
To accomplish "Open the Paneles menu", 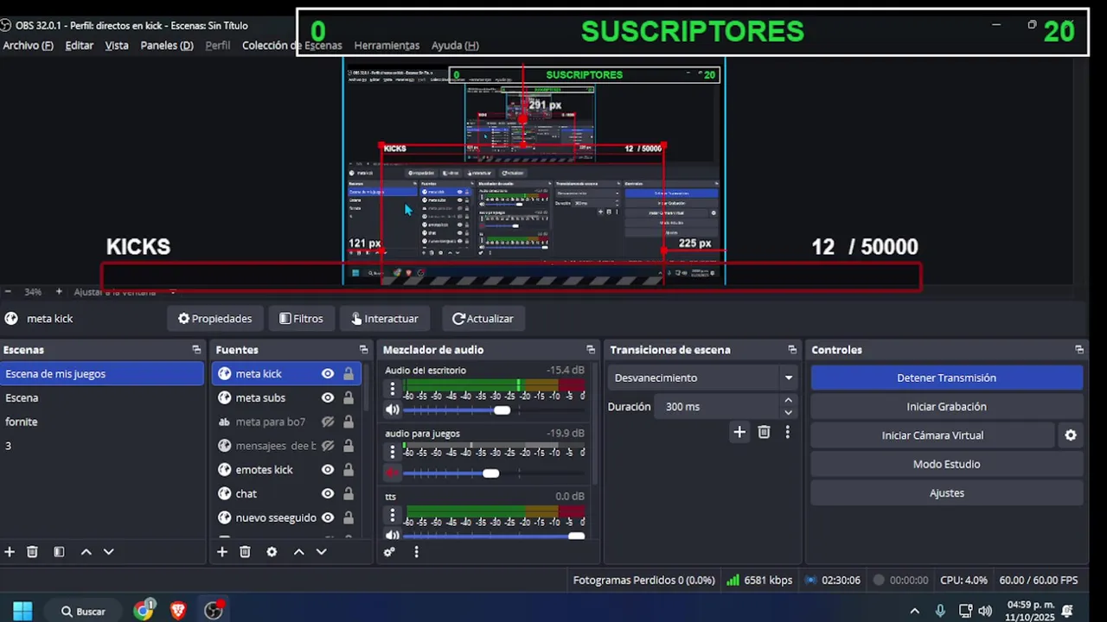I will [167, 45].
